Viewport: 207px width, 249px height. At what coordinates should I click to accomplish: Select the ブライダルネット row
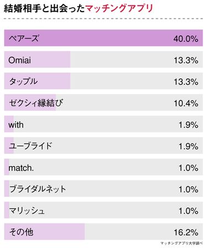pyautogui.click(x=103, y=189)
